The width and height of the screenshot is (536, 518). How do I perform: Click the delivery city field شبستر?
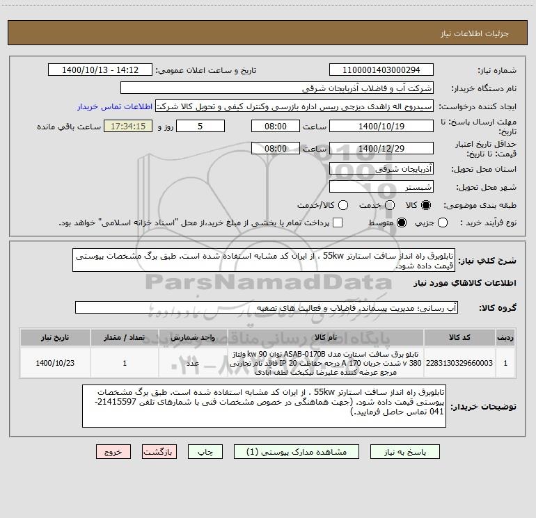click(x=381, y=187)
